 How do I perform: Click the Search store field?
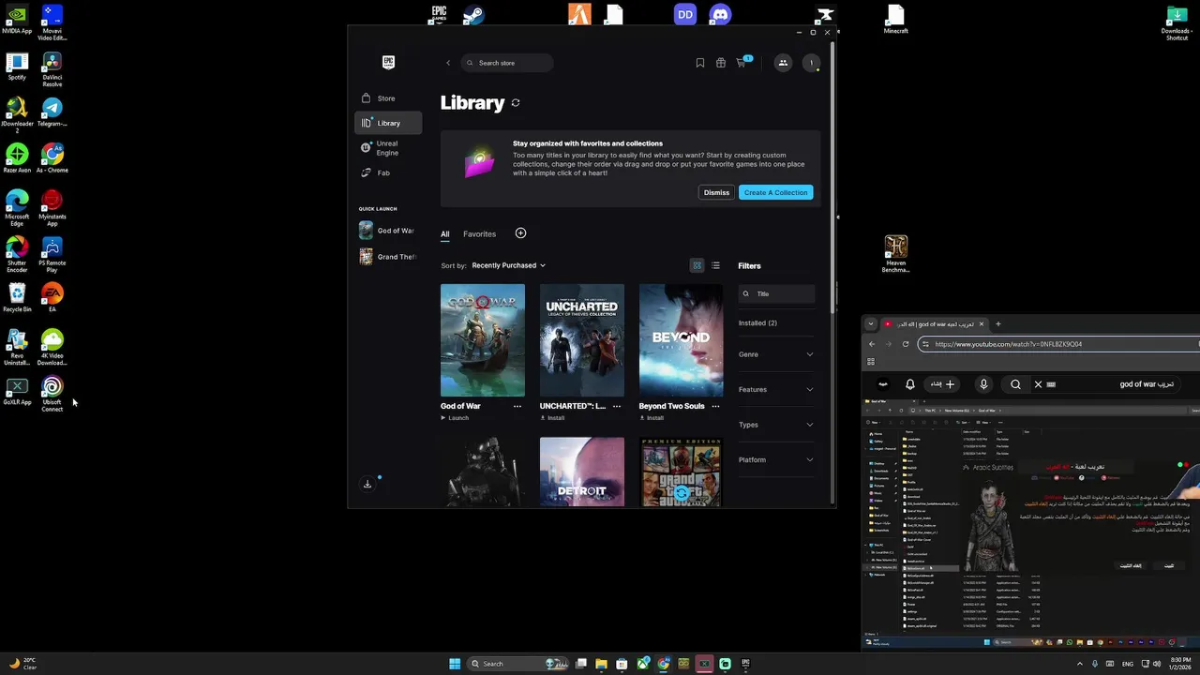pyautogui.click(x=507, y=63)
